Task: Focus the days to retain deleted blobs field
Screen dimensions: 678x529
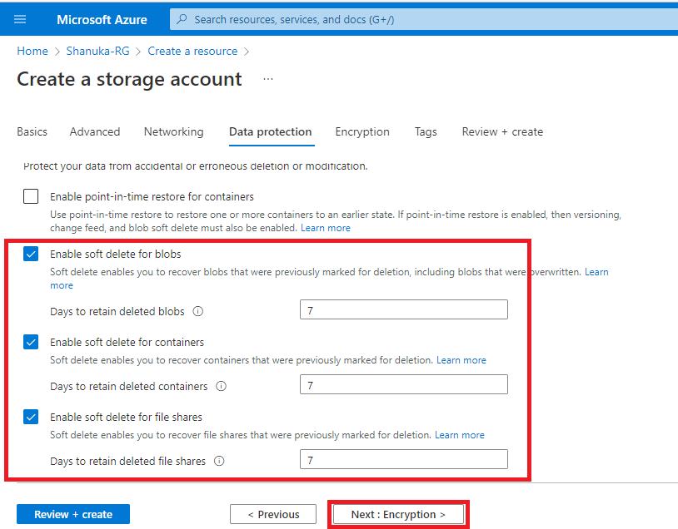Action: pos(403,310)
